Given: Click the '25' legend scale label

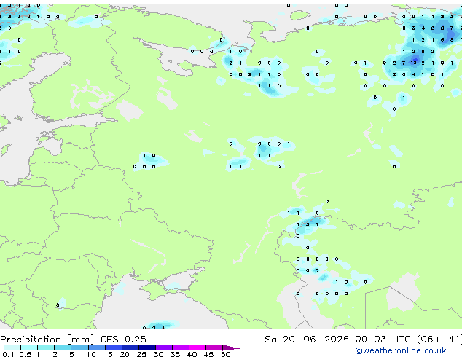Looking at the screenshot, I should (x=141, y=354).
